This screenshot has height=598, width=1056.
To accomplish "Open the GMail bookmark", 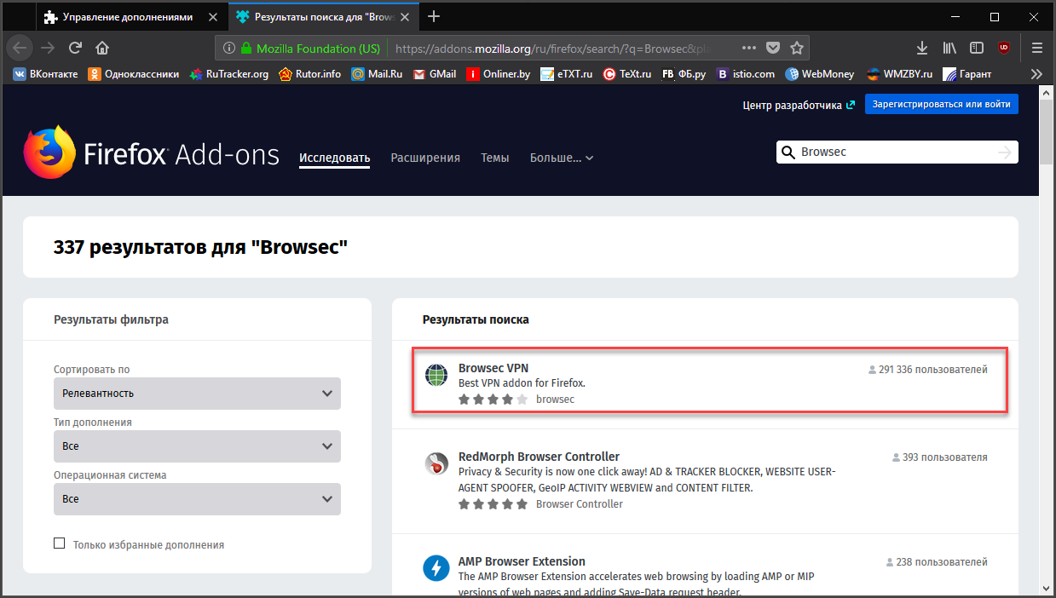I will tap(435, 74).
